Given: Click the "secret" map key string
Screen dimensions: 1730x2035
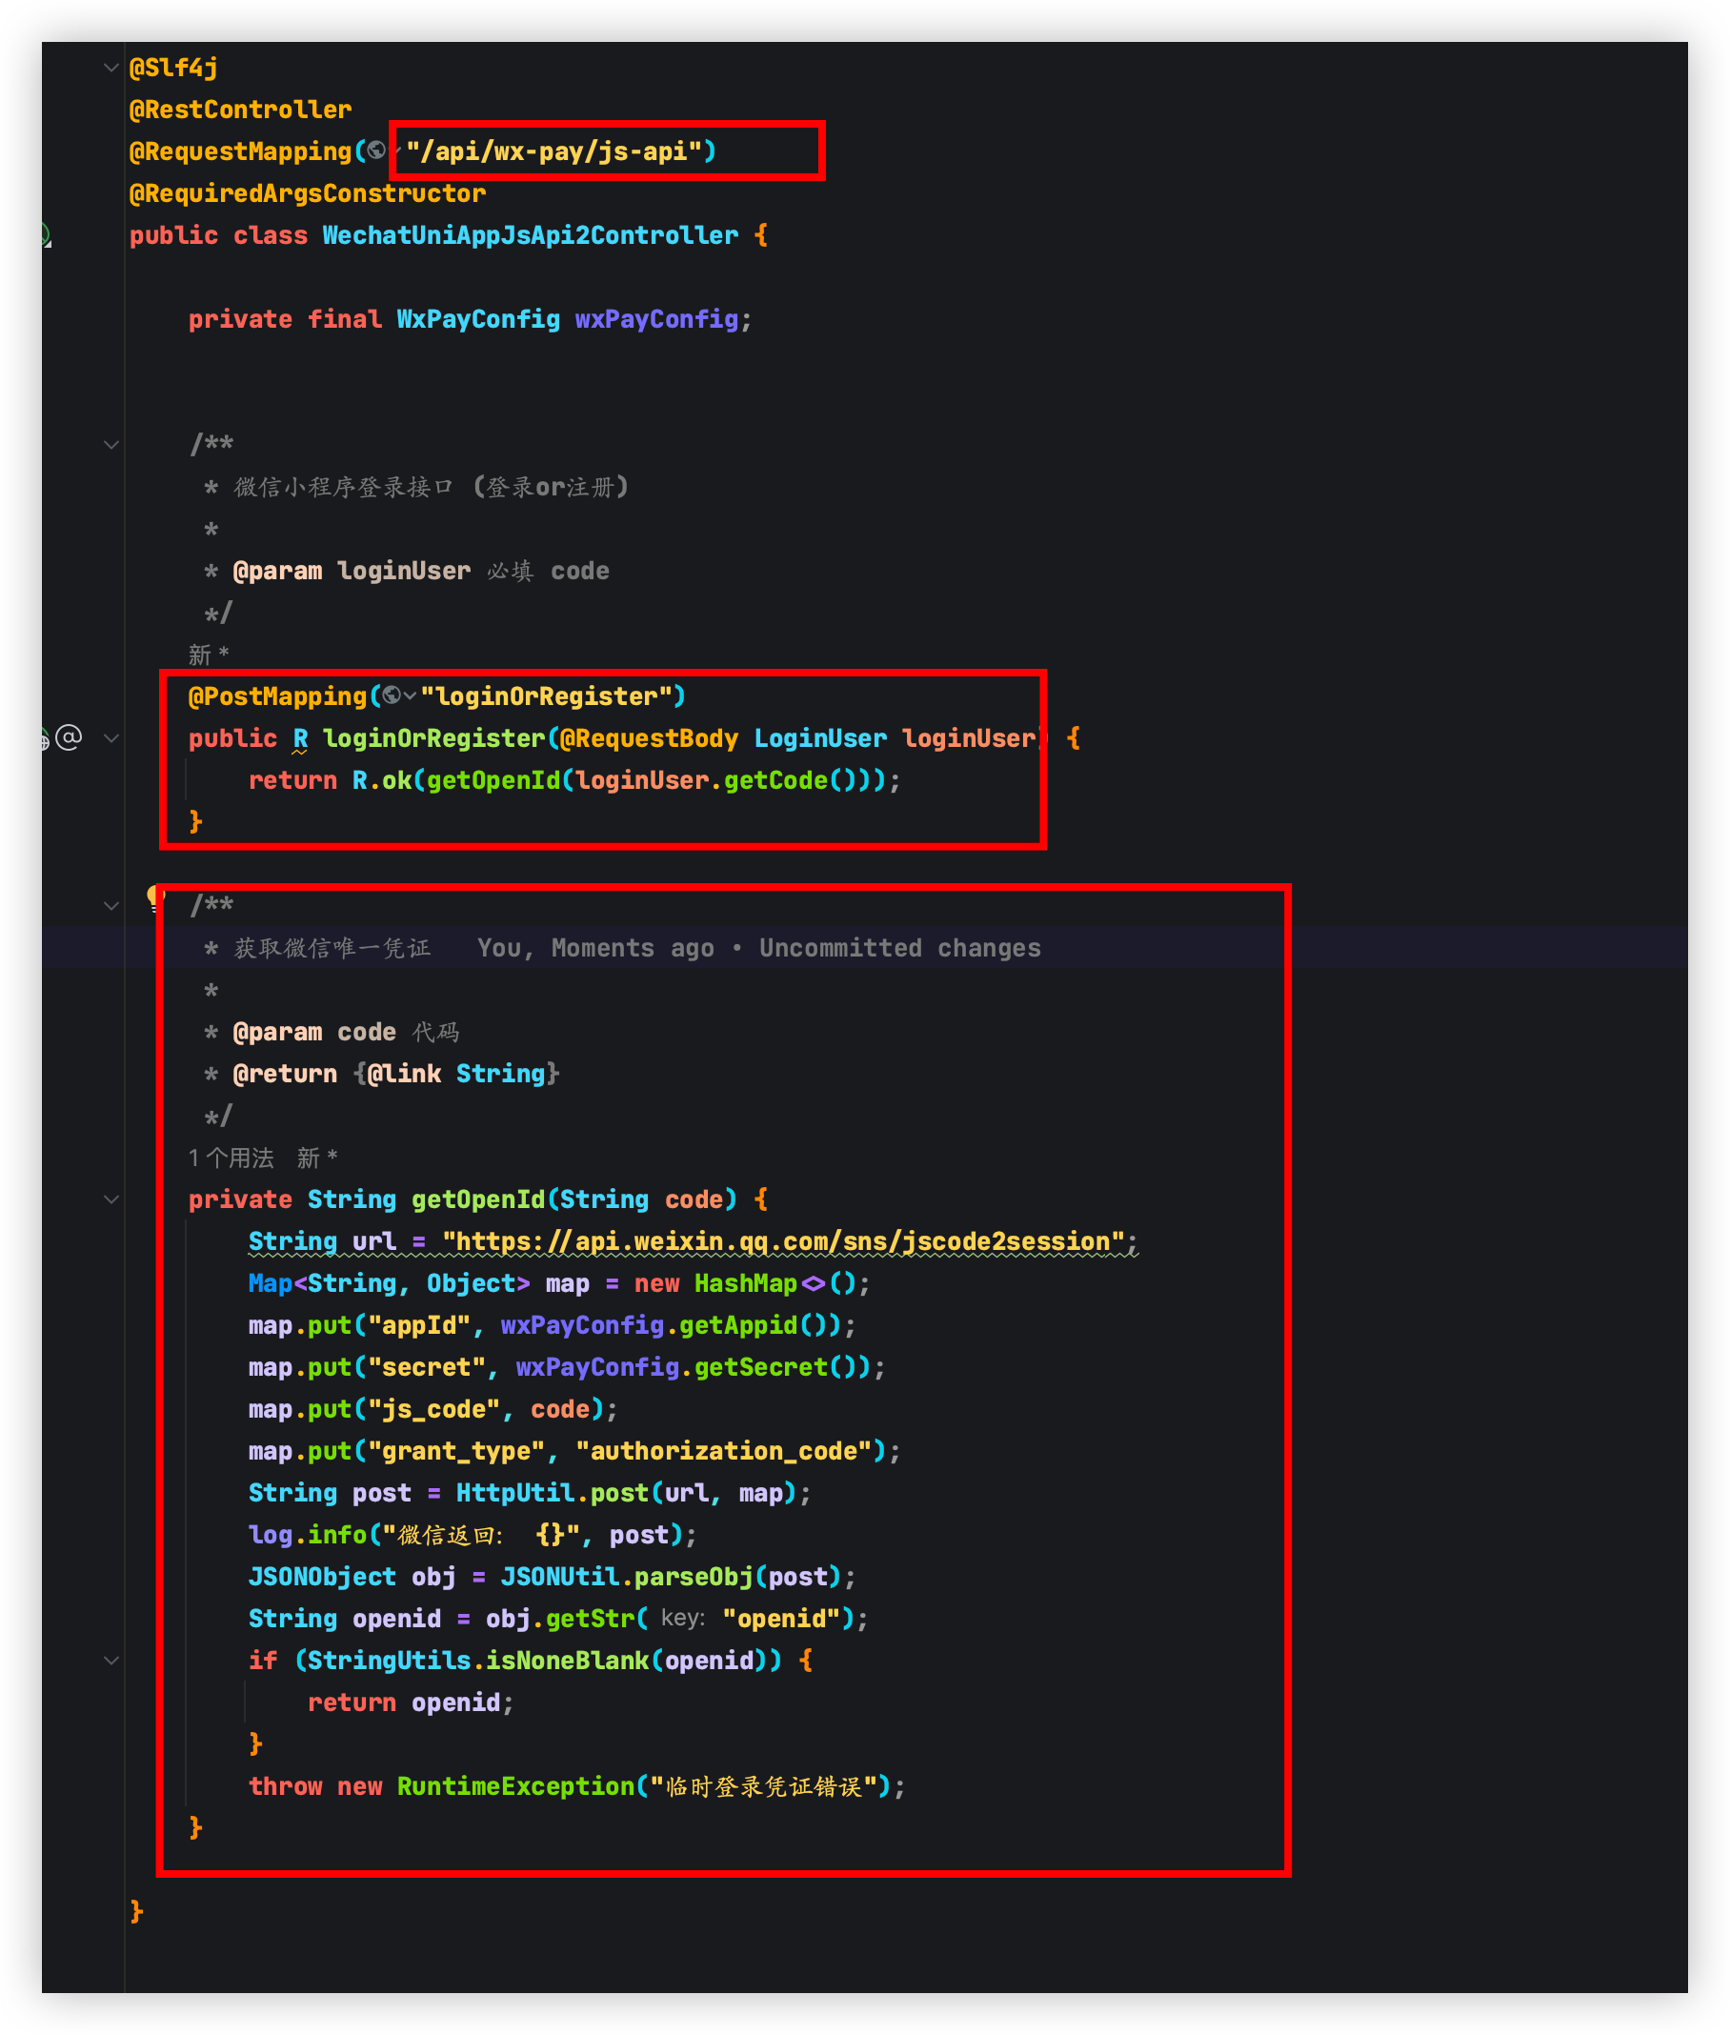Looking at the screenshot, I should pyautogui.click(x=427, y=1366).
